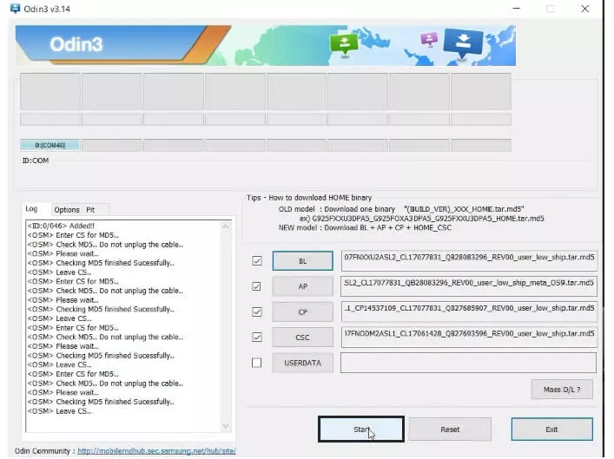
Task: Select the 0:[COM46] port slot
Action: (50, 145)
